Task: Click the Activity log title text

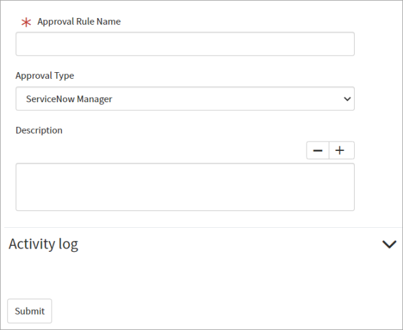Action: [x=44, y=244]
